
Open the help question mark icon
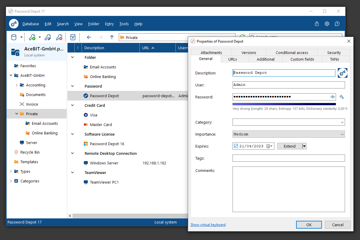(337, 24)
